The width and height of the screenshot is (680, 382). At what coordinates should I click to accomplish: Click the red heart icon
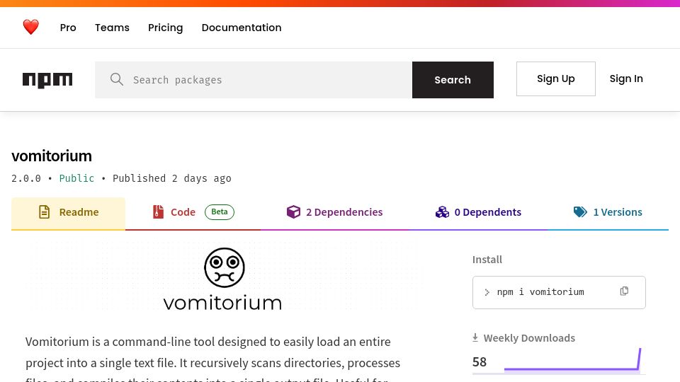(x=30, y=28)
